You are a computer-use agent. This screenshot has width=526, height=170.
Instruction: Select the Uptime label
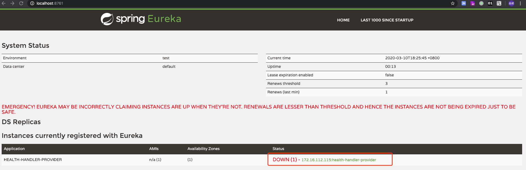[274, 66]
